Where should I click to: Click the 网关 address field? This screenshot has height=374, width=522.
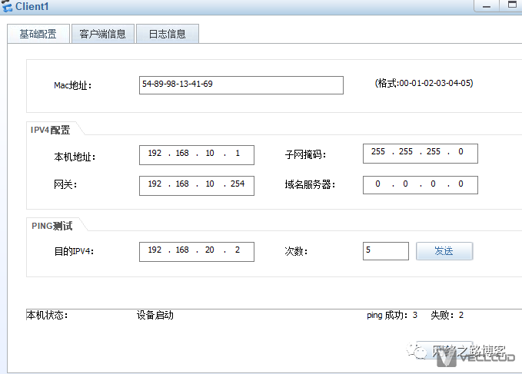pyautogui.click(x=196, y=186)
